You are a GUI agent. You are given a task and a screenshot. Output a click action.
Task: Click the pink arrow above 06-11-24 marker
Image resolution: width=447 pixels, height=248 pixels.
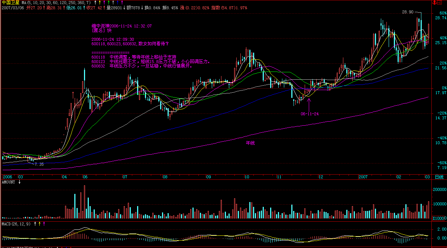309,100
